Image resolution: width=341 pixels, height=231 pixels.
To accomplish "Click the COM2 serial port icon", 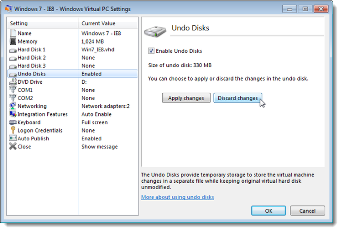I will pos(13,98).
